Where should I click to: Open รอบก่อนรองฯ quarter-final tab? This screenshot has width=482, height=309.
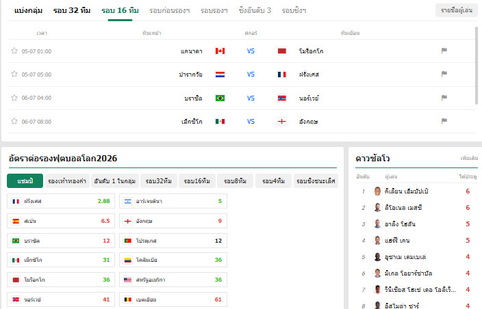coord(170,10)
